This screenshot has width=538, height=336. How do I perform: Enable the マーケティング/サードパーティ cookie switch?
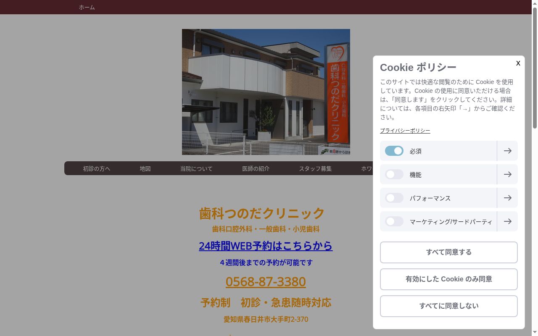[x=394, y=221]
